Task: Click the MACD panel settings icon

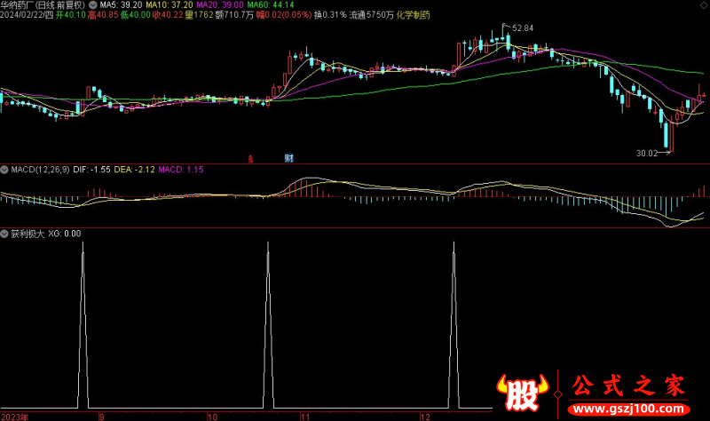Action: coord(4,169)
